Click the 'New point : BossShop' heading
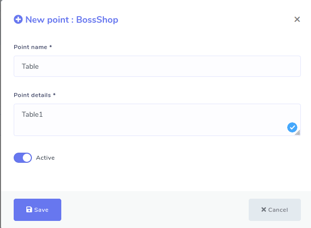 click(x=71, y=20)
